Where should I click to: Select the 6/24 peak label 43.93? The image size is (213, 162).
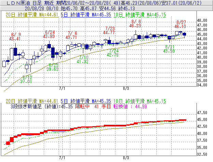click(49, 36)
